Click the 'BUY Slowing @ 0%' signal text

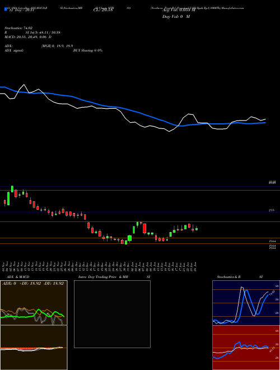click(x=88, y=50)
